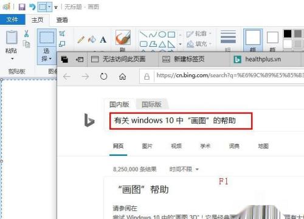The image size is (304, 219).
Task: Choose the Right triangle shape
Action: 171,44
